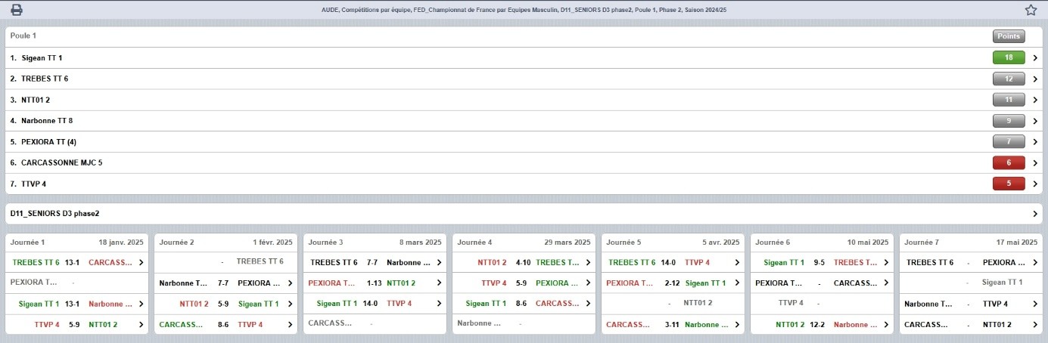
Task: Select team name Narbonne TT 8 in ranking
Action: coord(47,120)
